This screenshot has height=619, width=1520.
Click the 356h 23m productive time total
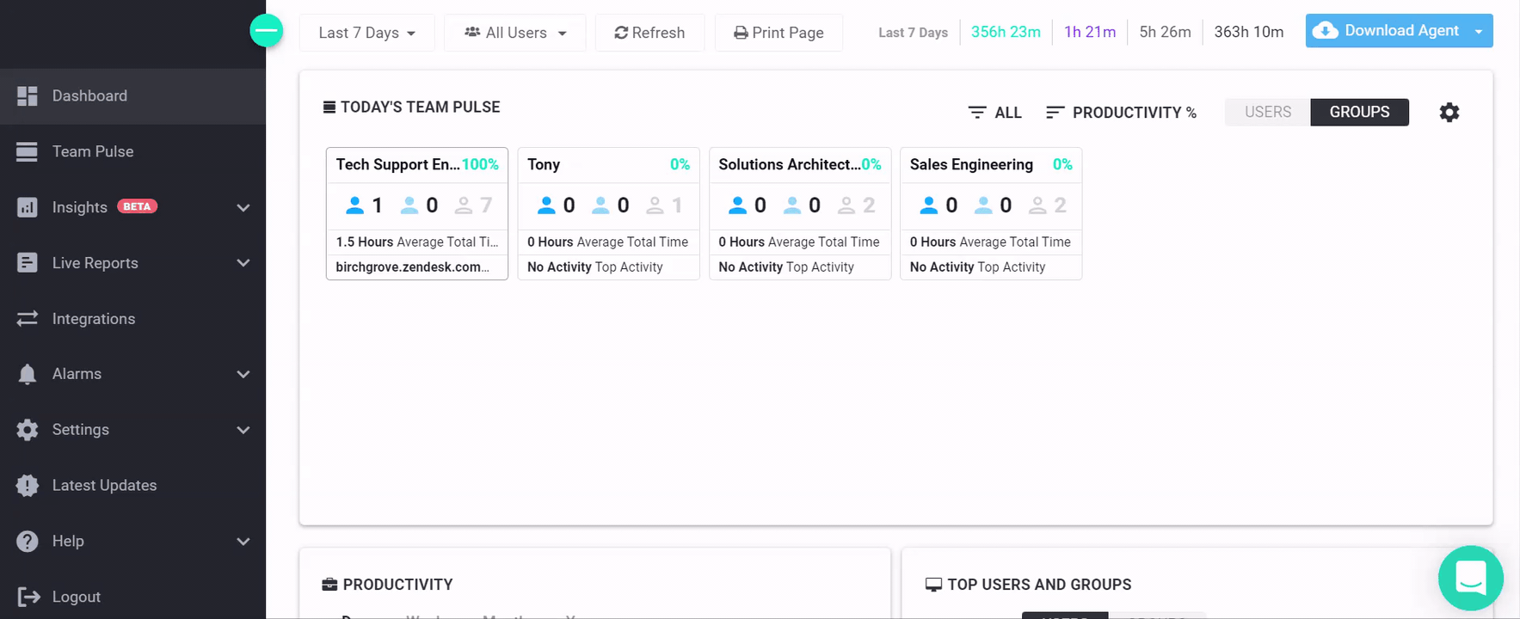[1006, 33]
